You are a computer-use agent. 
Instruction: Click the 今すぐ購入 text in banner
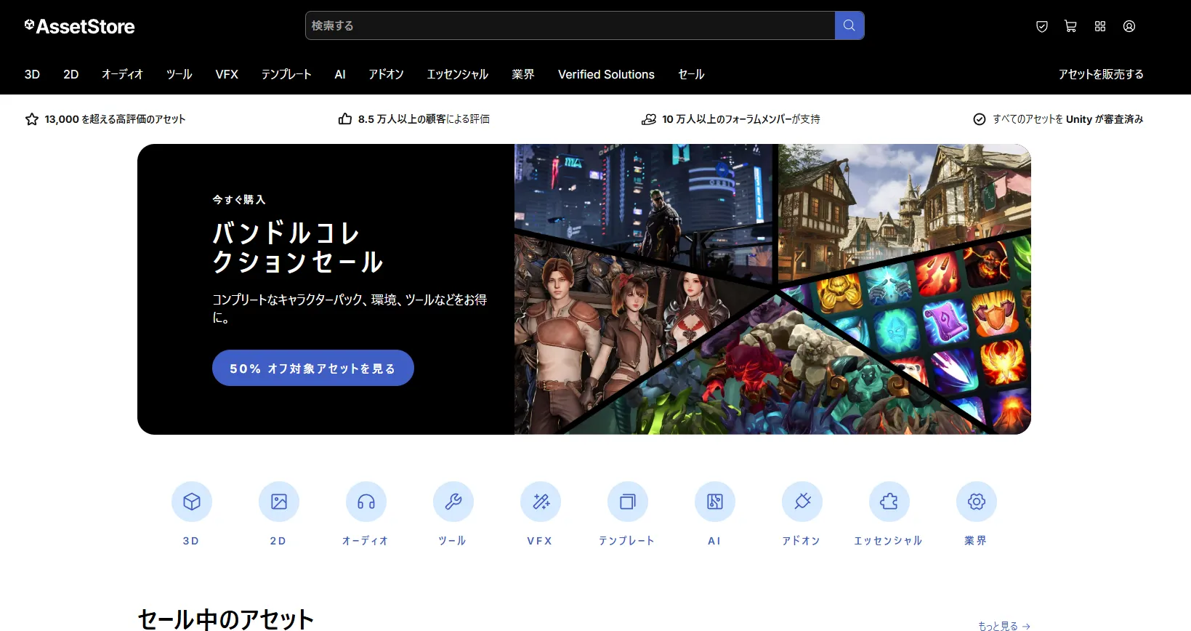(239, 199)
